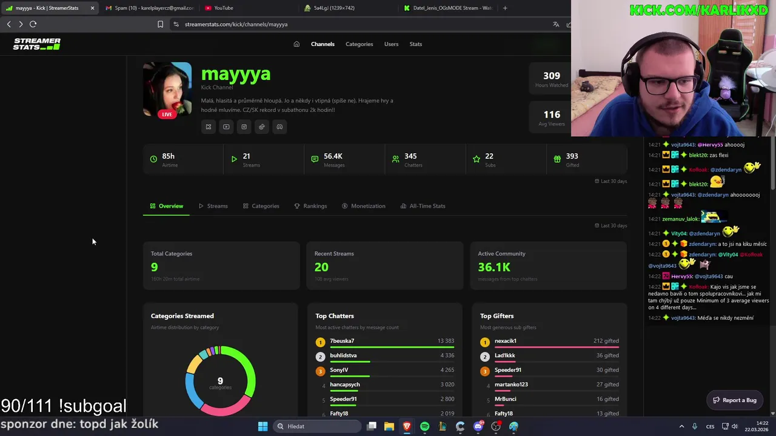Click the Active Community card
This screenshot has height=436, width=776.
[x=549, y=266]
